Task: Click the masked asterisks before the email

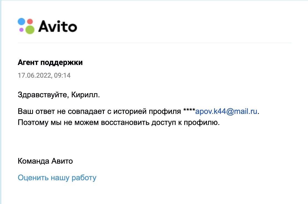Action: [x=189, y=111]
